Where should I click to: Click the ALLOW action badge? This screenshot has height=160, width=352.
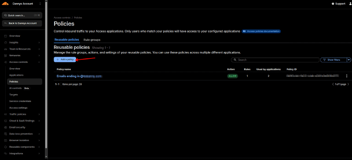(232, 76)
